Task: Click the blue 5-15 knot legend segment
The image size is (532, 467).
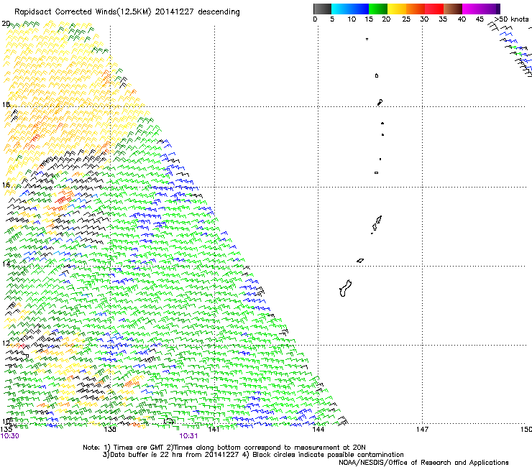Action: tap(350, 9)
